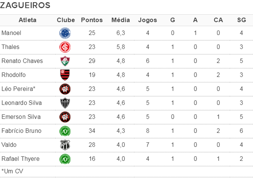Click Flamengo crest in Rhodolfo row
The width and height of the screenshot is (253, 188).
pos(65,75)
